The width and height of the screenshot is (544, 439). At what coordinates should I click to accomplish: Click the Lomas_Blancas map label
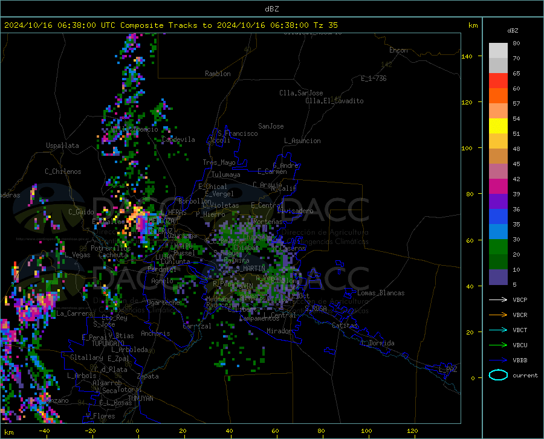click(381, 293)
